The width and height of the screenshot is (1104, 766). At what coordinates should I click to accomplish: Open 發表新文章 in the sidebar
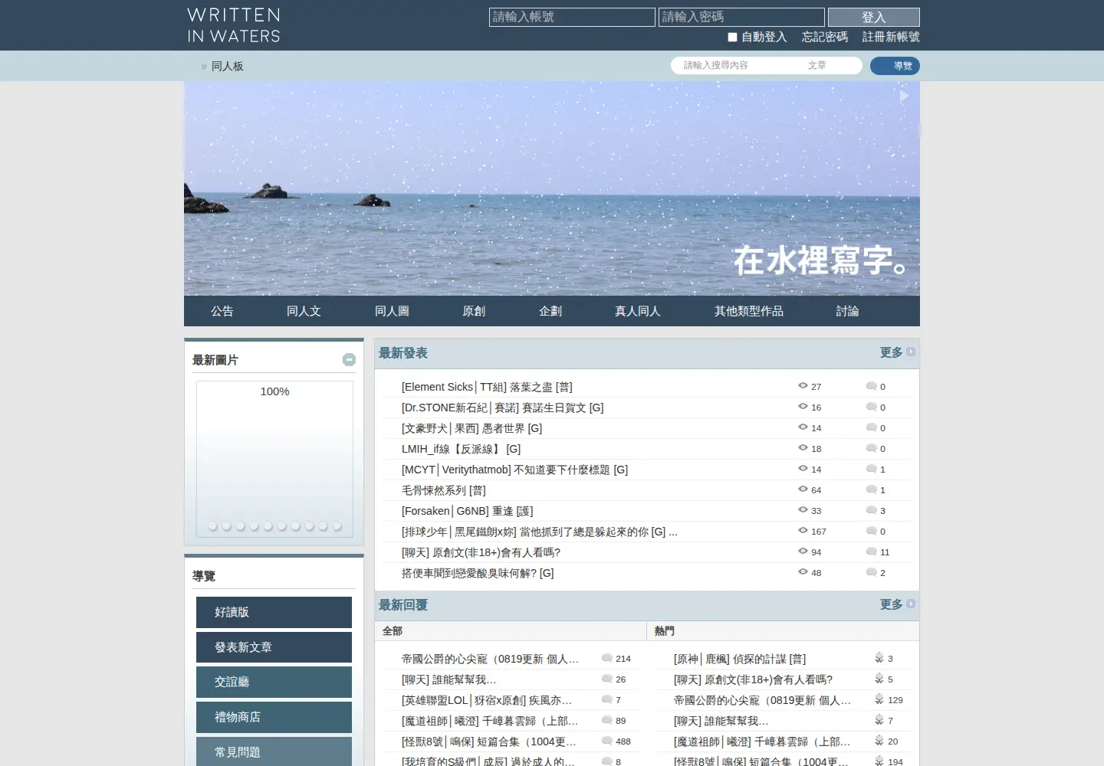click(x=274, y=647)
